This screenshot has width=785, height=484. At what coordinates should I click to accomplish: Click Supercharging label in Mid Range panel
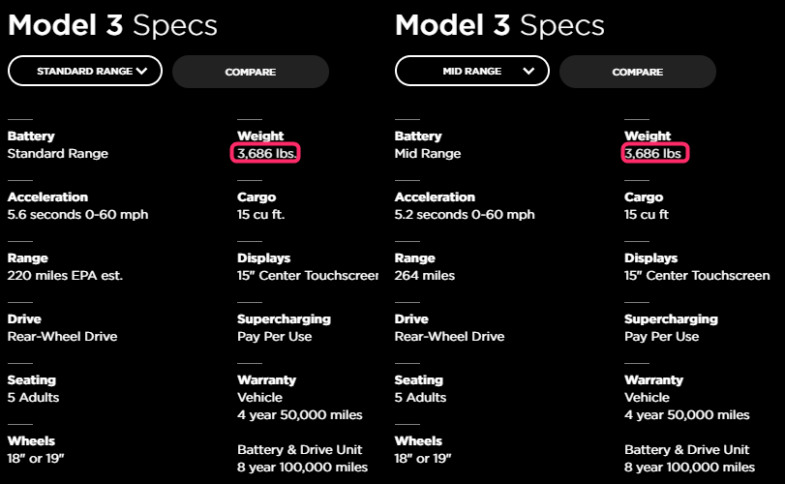[671, 318]
